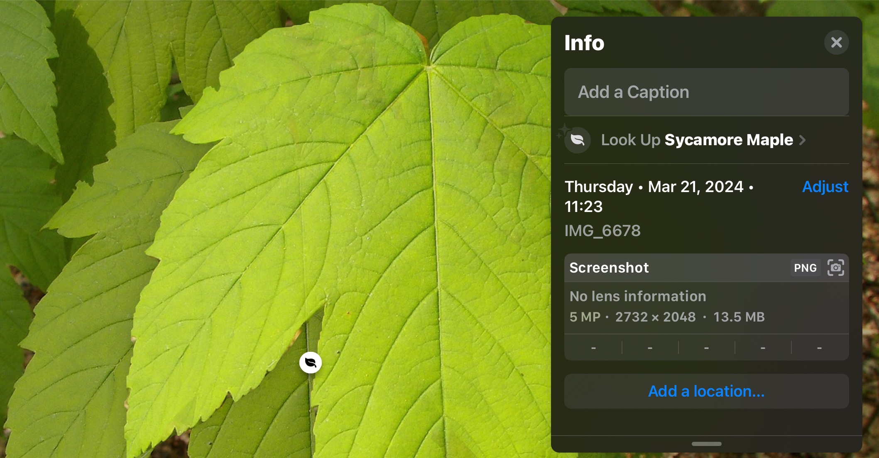
Task: Click the leaf icon beside Look Up
Action: pyautogui.click(x=578, y=140)
